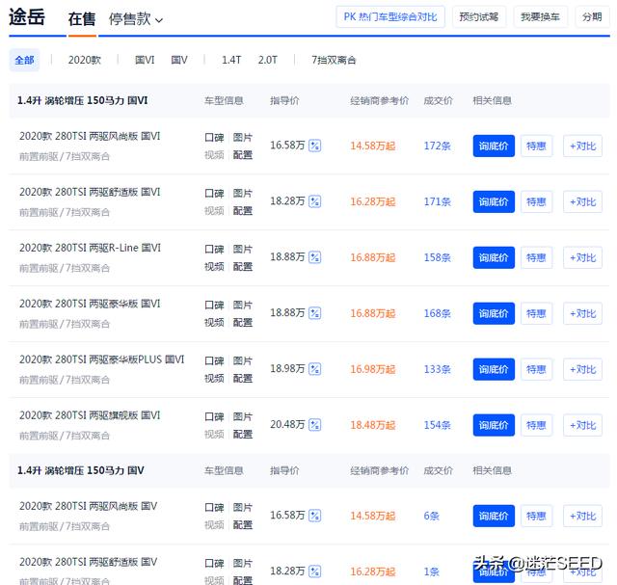Open price calculator icon beside 16.58万 风尚版 国VI
This screenshot has height=585, width=617.
click(x=315, y=146)
